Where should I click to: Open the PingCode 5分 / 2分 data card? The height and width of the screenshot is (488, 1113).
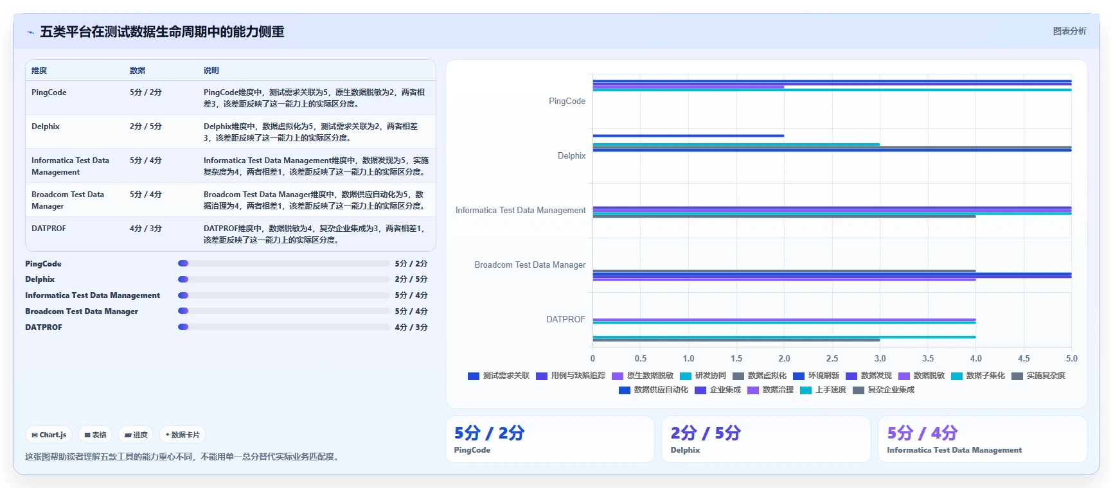tap(550, 439)
